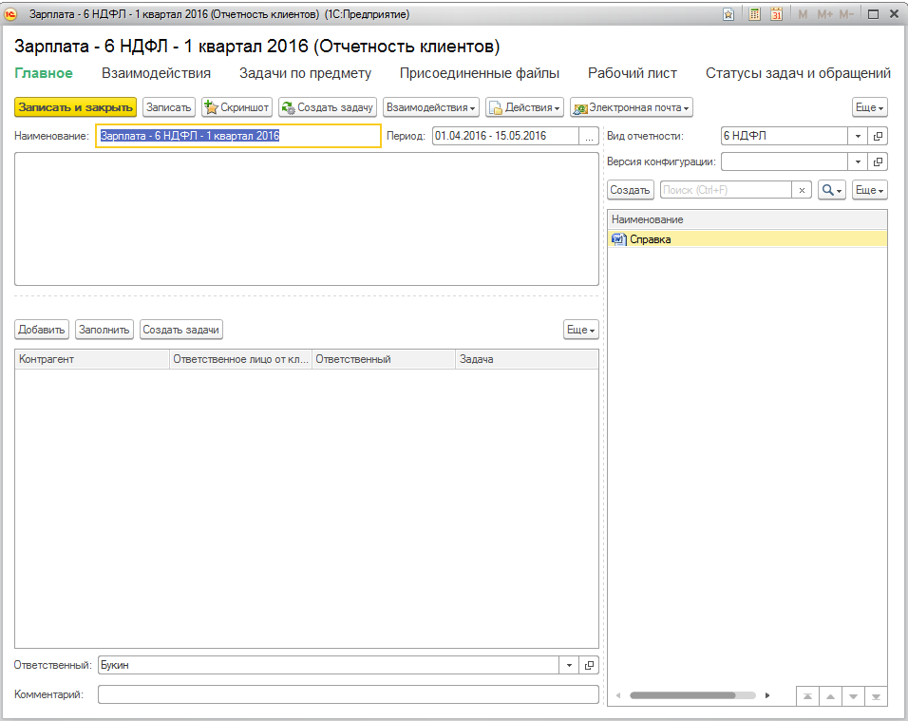Click the Скриншот toolbar button
The image size is (908, 721).
click(x=237, y=107)
